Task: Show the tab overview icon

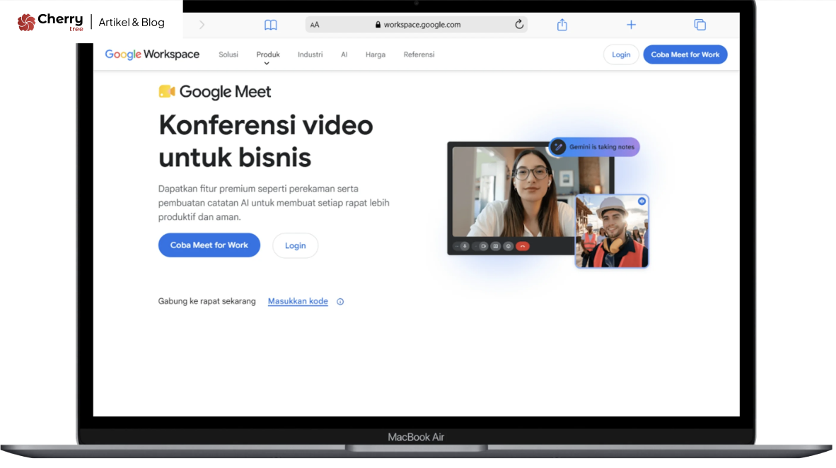Action: click(x=700, y=25)
